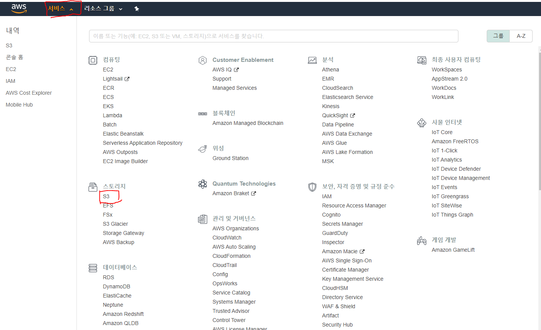Click external-link icon next to Amazon Macie
Screen dimensions: 541x330
[362, 252]
